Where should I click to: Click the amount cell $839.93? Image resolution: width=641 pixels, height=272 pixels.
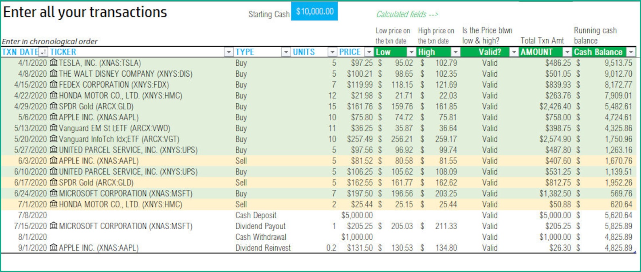(x=558, y=85)
